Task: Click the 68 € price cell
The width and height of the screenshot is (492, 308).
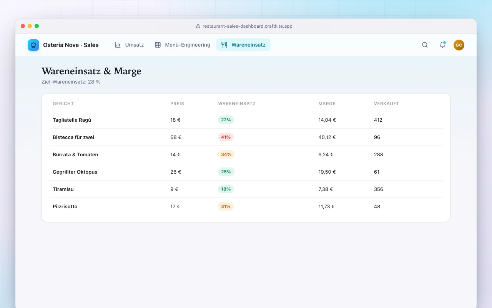Action: click(x=176, y=137)
